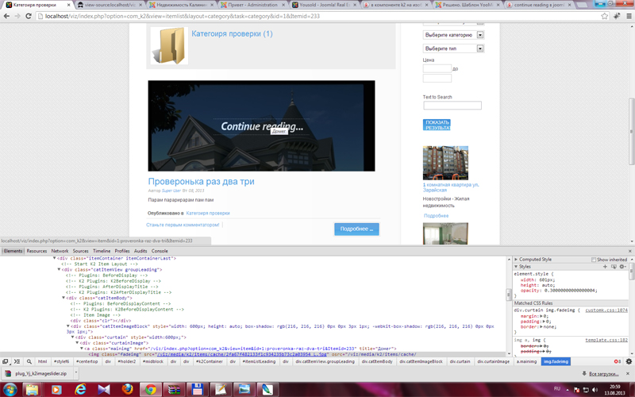Click the Windows Start button

(x=10, y=388)
